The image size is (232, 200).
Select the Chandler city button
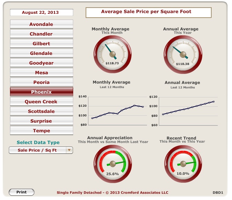click(41, 34)
